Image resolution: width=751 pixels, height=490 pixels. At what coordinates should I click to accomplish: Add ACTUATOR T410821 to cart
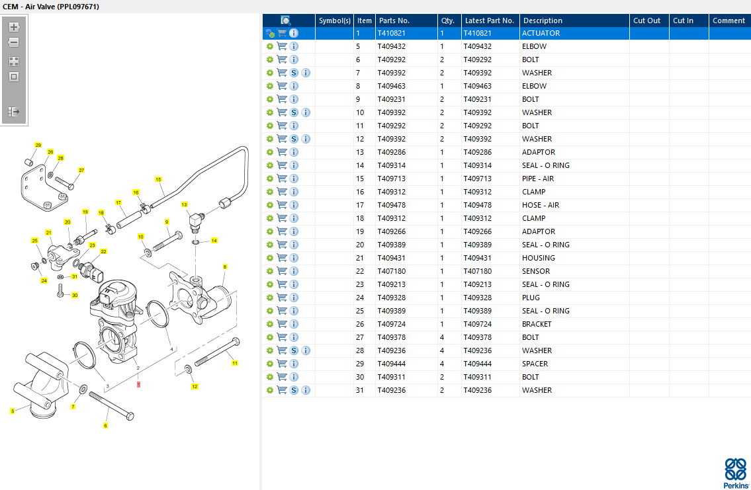click(x=282, y=33)
